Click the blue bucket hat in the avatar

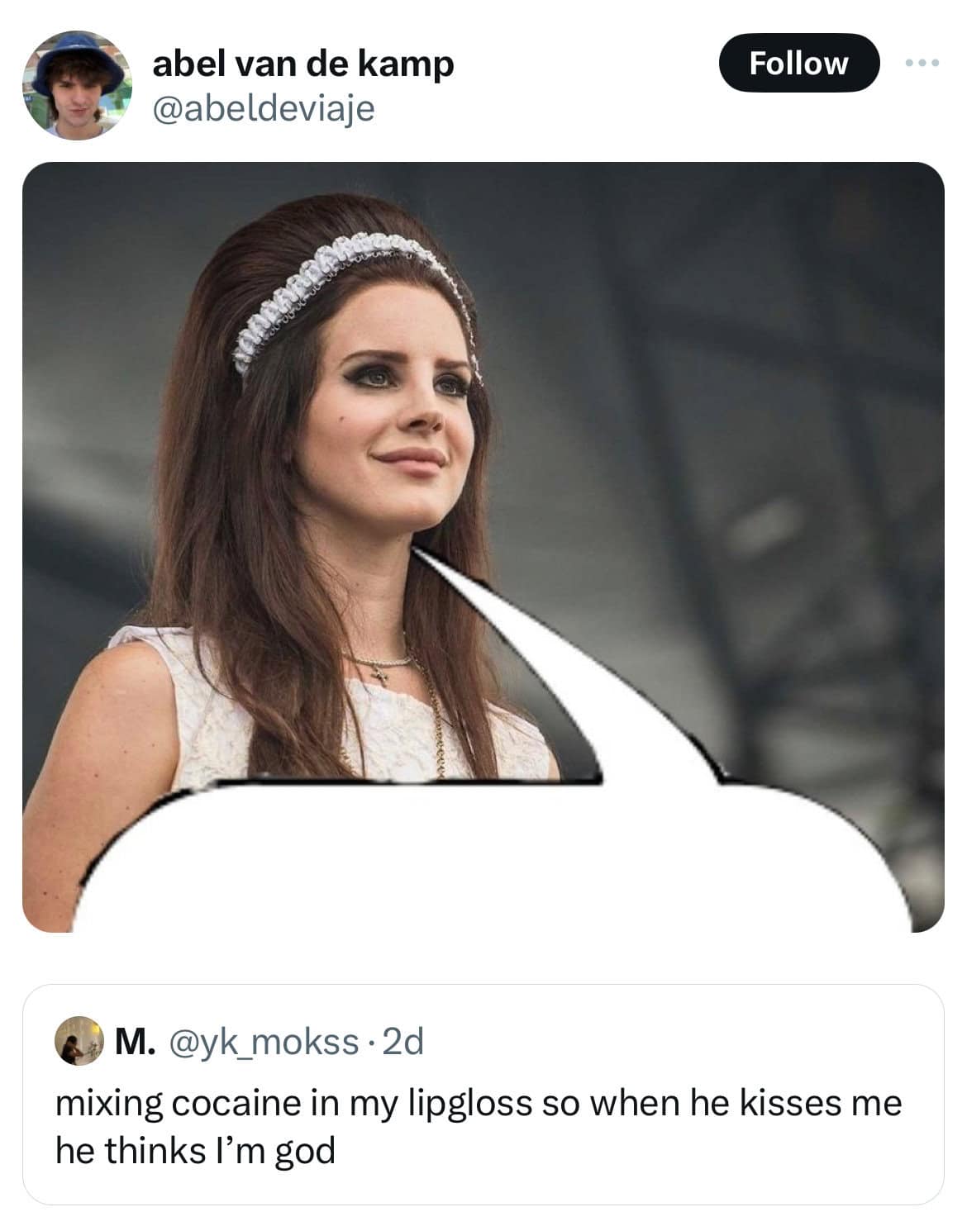click(x=77, y=59)
